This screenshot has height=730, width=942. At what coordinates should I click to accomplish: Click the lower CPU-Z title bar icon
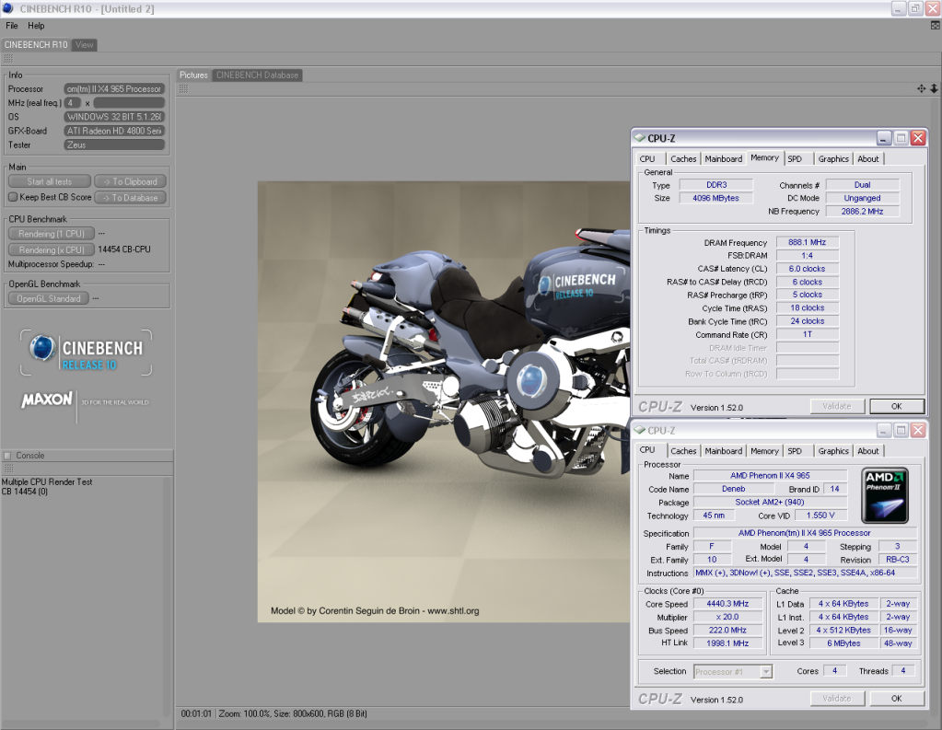coord(639,430)
